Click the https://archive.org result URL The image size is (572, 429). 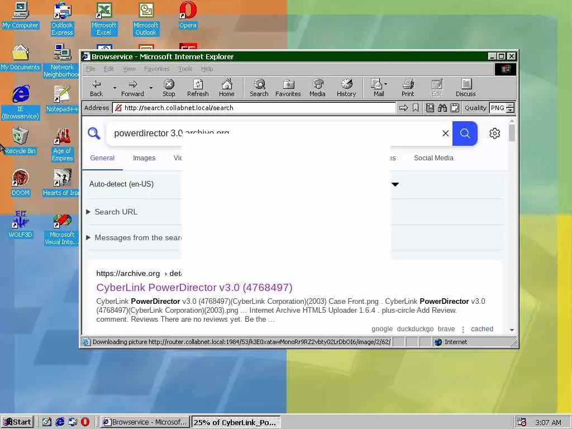coord(128,274)
